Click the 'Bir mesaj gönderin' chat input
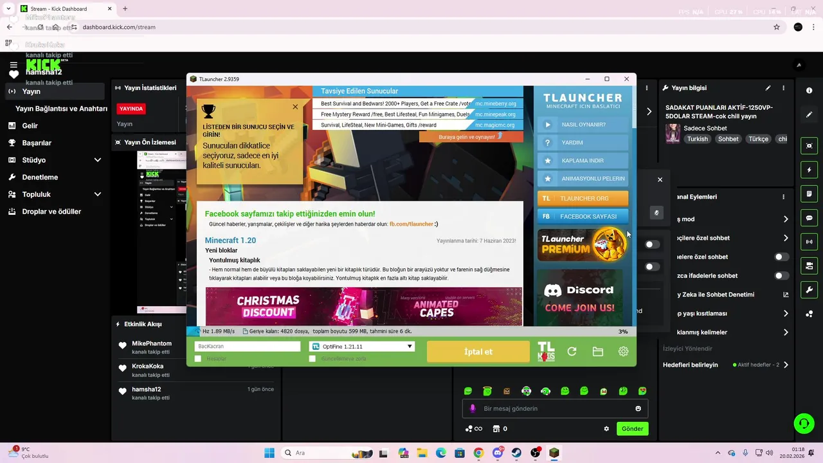 555,408
